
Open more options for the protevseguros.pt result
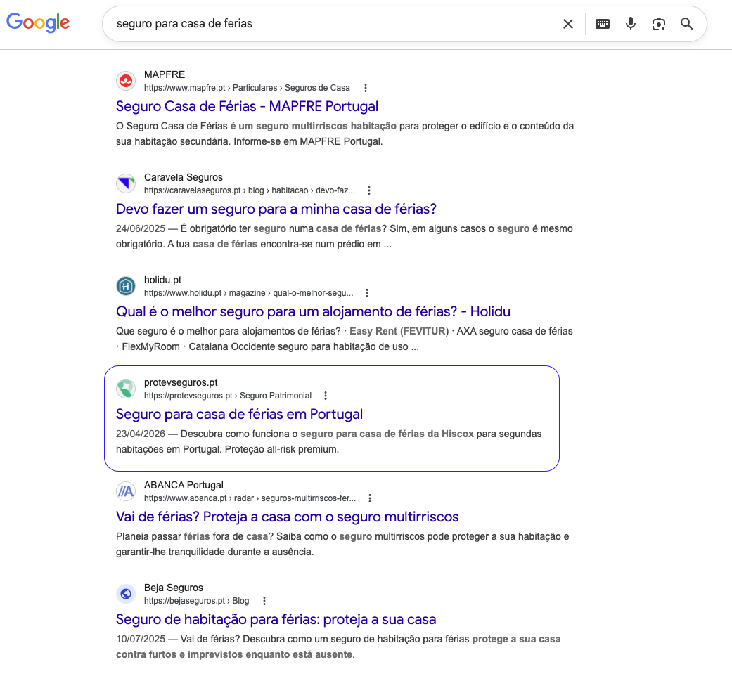click(x=326, y=396)
